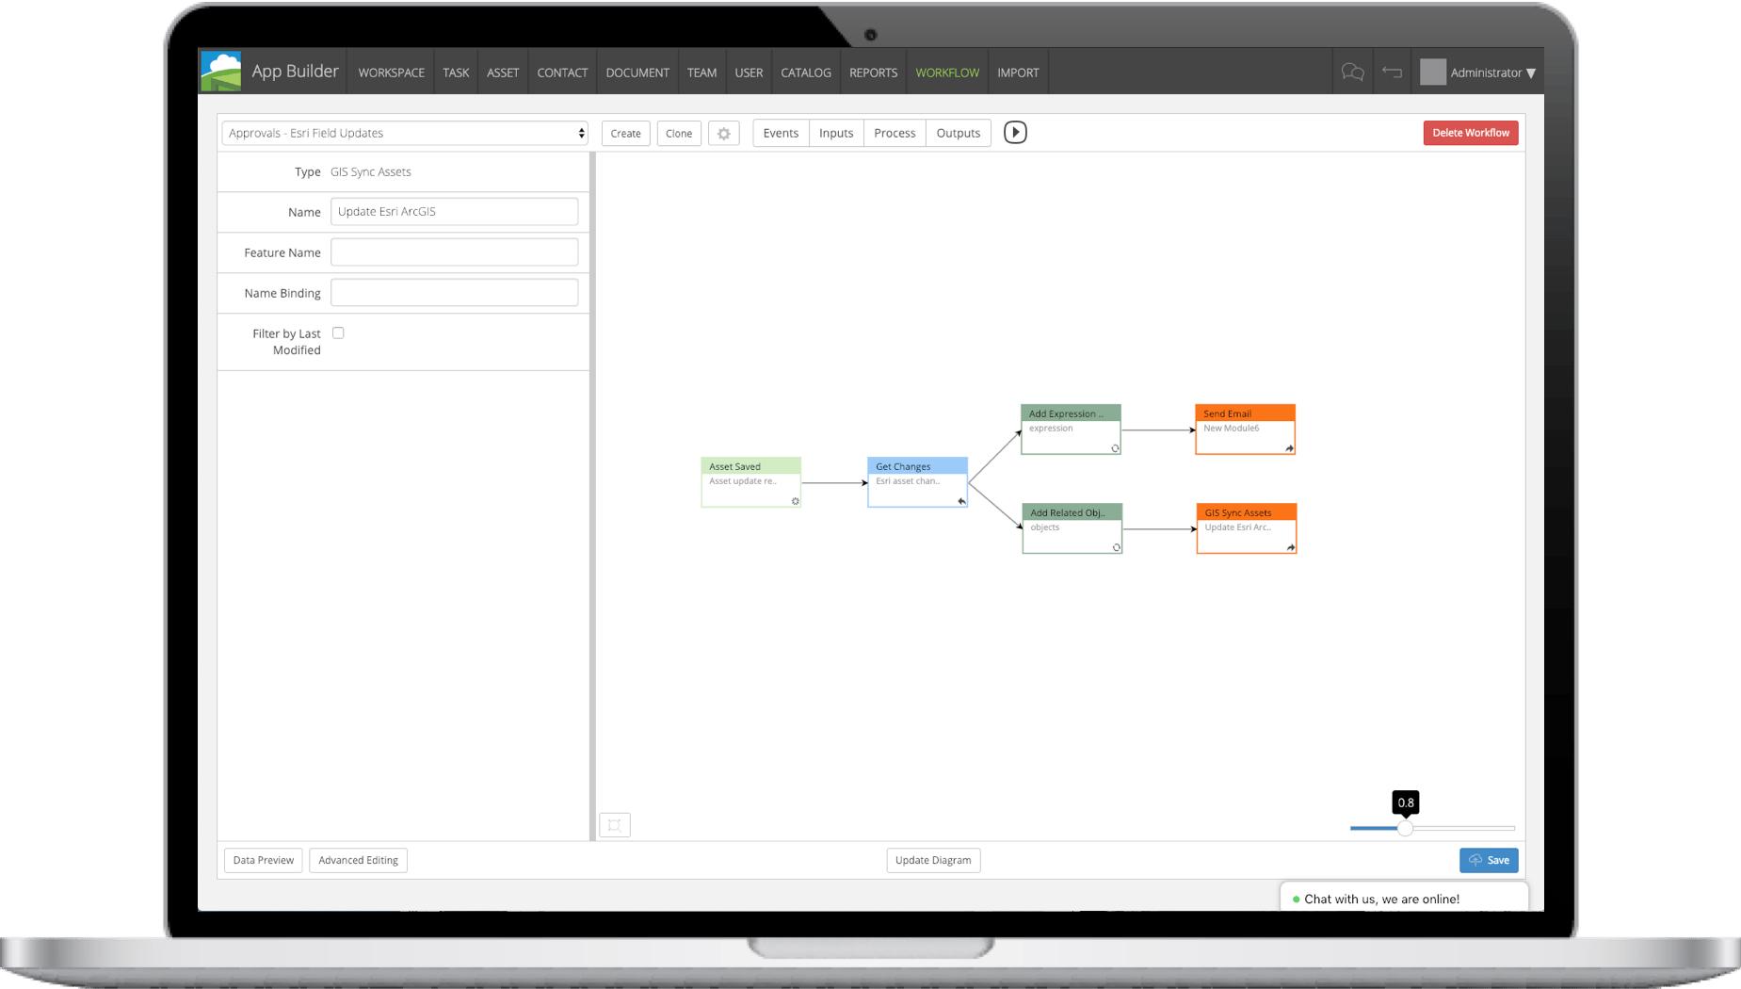Click the refresh icon on Add Expression node
1741x989 pixels.
coord(1113,449)
